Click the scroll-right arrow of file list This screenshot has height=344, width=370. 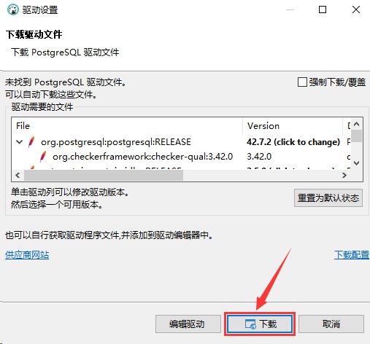pos(344,175)
